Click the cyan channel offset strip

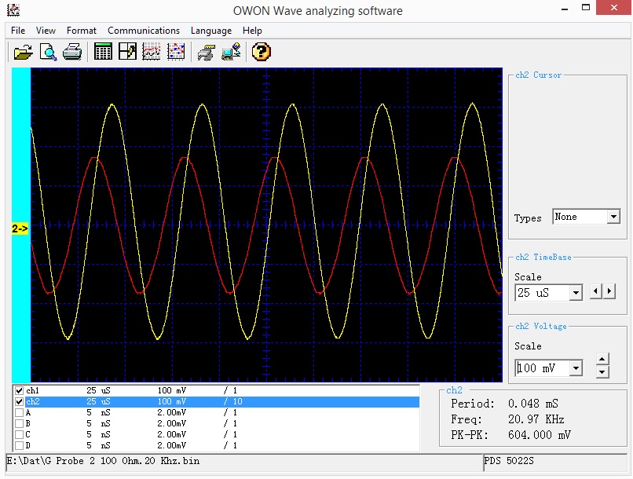pos(21,225)
